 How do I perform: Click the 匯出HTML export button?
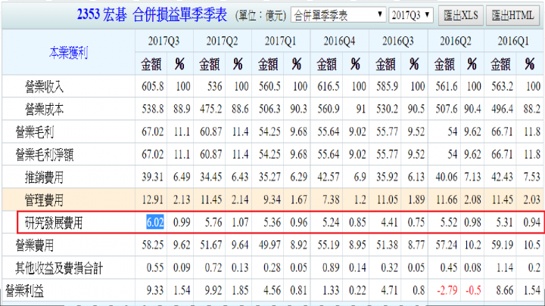tap(512, 15)
